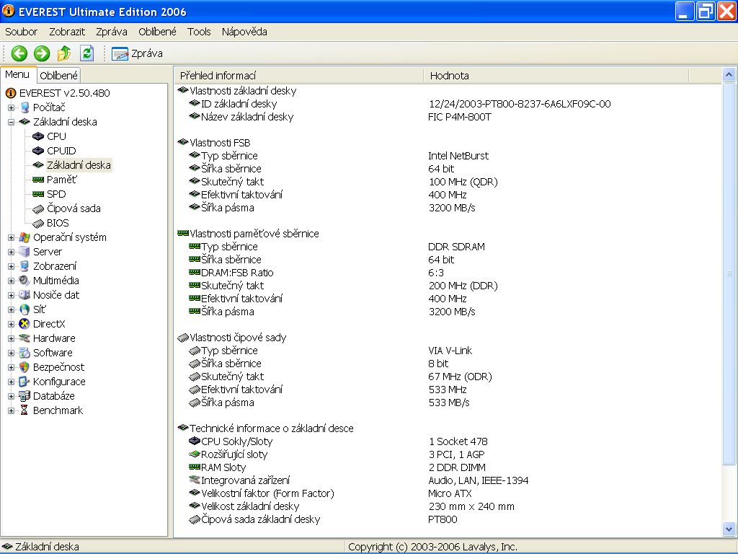Click the Up level arrow icon

(x=64, y=53)
